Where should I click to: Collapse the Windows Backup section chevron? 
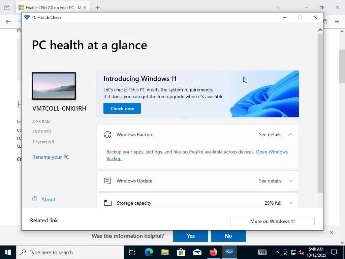pyautogui.click(x=290, y=135)
